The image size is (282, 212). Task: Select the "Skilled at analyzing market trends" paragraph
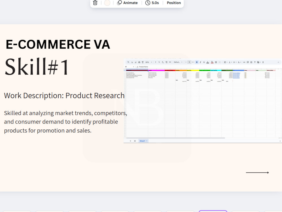click(65, 122)
